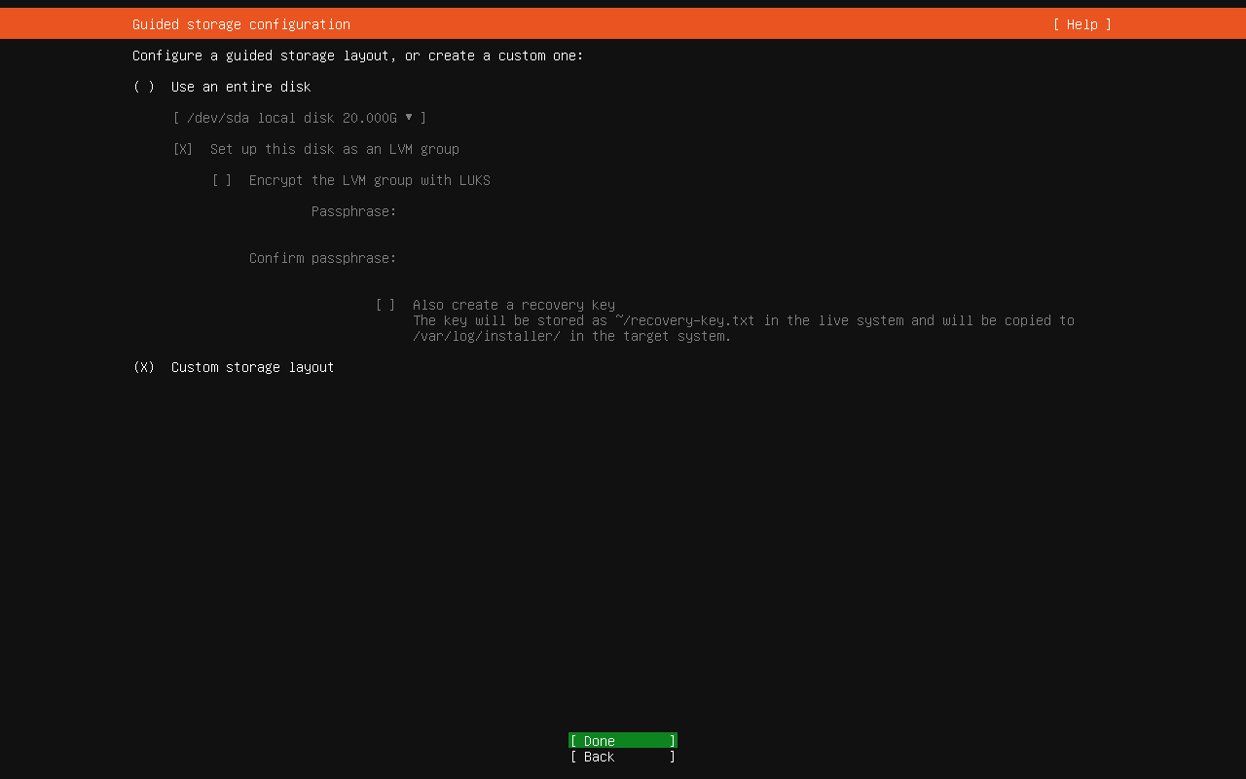Open the Help menu
This screenshot has width=1246, height=779.
coord(1081,24)
